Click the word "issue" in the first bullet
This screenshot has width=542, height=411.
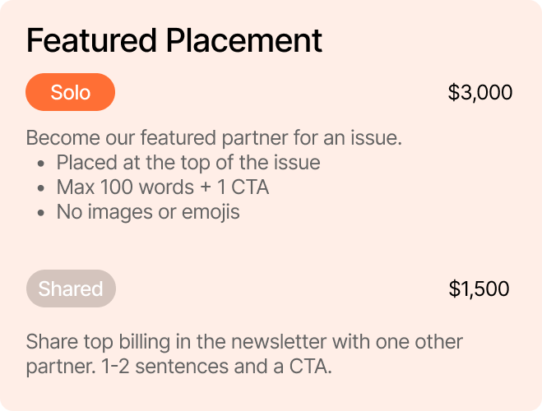point(298,162)
